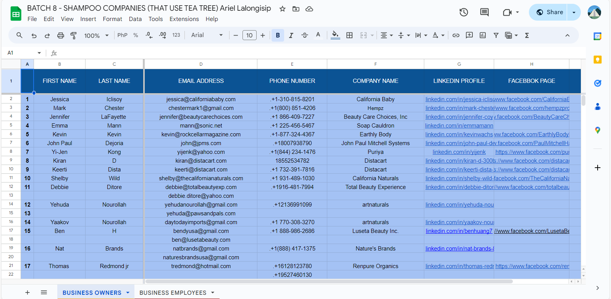Undo the last action
The image size is (611, 299).
point(34,36)
